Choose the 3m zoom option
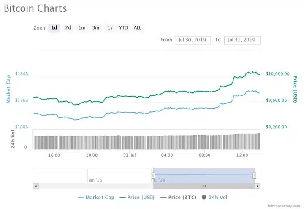Image resolution: width=304 pixels, height=209 pixels. click(95, 28)
